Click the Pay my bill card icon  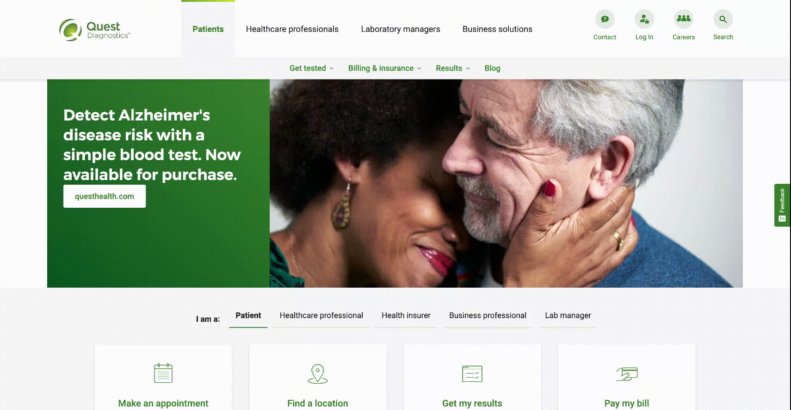click(627, 374)
